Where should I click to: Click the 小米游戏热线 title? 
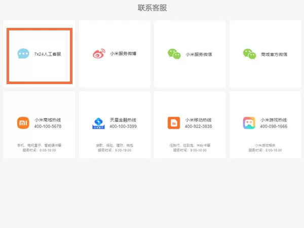274,120
